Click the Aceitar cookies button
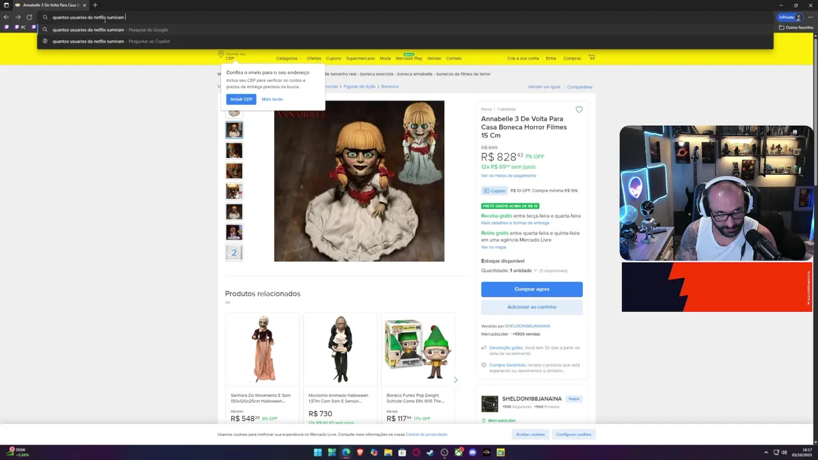 [x=530, y=434]
